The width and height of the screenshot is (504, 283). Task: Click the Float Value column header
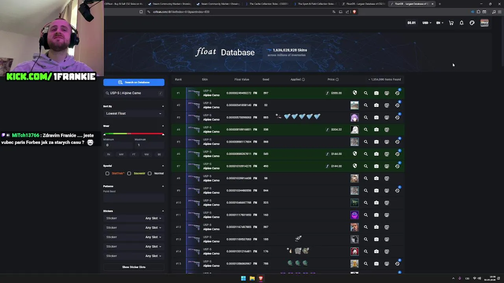pyautogui.click(x=242, y=80)
